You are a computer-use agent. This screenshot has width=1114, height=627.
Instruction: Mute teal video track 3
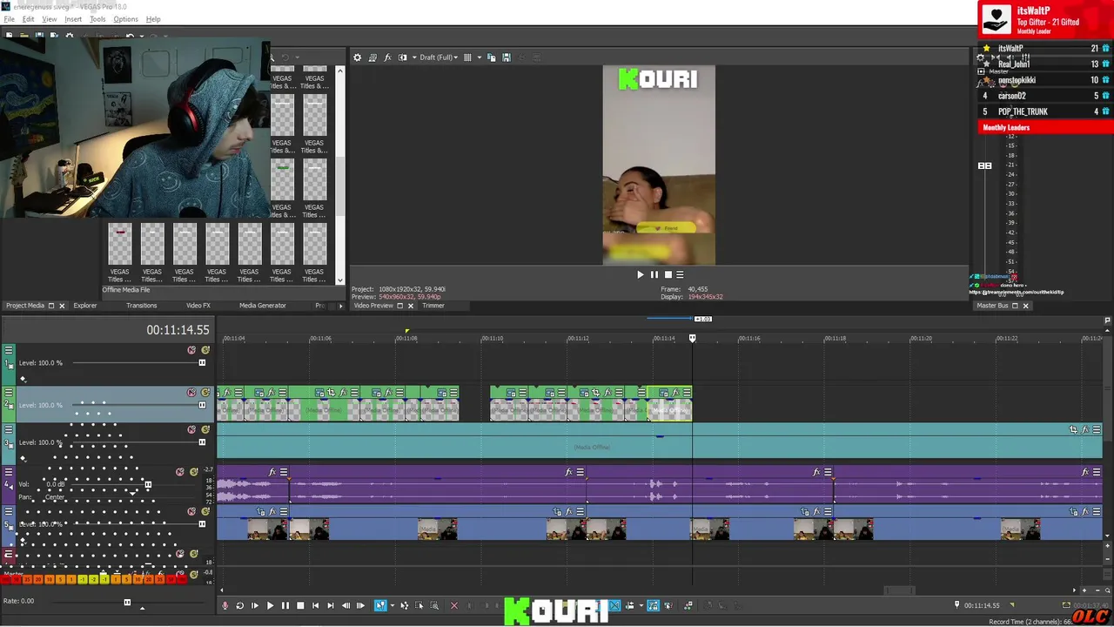click(x=191, y=429)
